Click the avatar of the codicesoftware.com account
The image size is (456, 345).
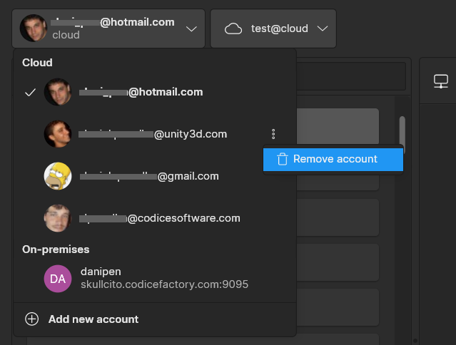[58, 218]
